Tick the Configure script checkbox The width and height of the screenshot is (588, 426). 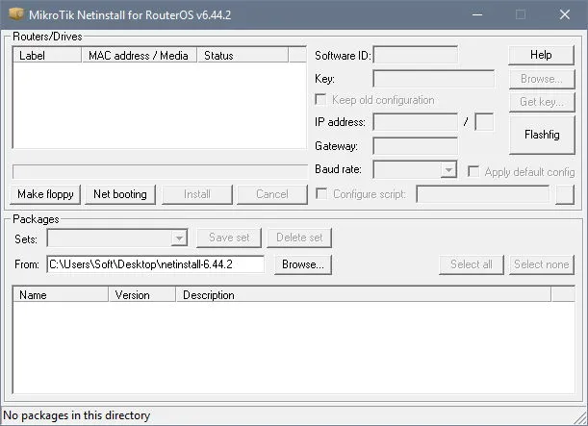pyautogui.click(x=321, y=193)
